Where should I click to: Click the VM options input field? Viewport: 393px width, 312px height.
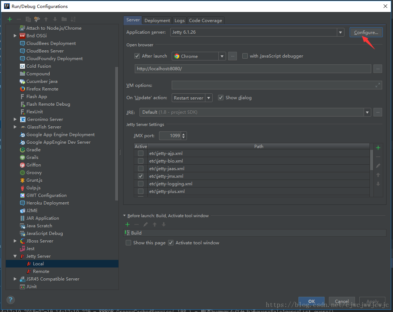(x=277, y=85)
